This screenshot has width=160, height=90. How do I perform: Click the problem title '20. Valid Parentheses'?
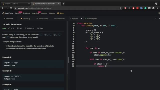(12, 24)
